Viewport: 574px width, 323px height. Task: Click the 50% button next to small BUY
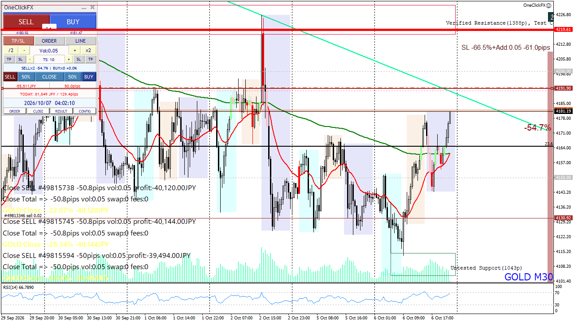point(73,77)
